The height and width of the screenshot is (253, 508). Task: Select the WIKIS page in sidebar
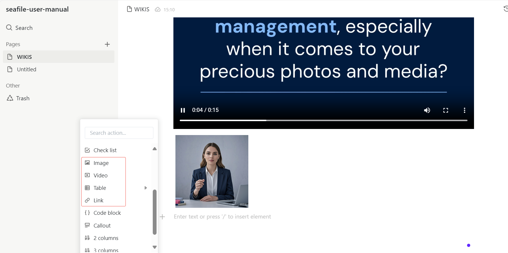[24, 57]
